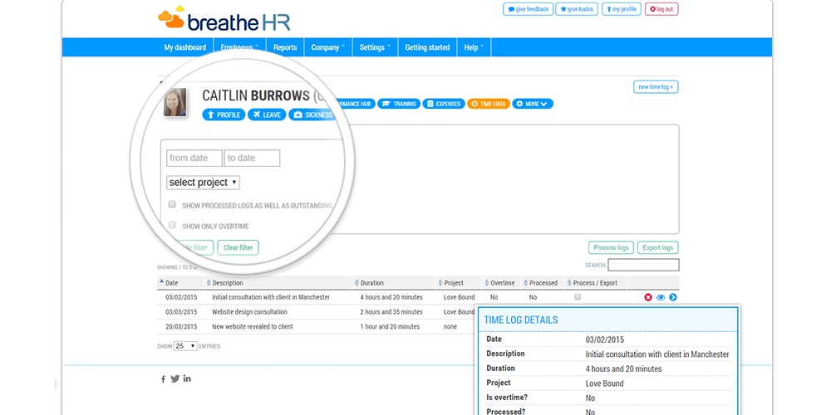Open the show 25 entries dropdown
831x415 pixels.
coord(185,346)
